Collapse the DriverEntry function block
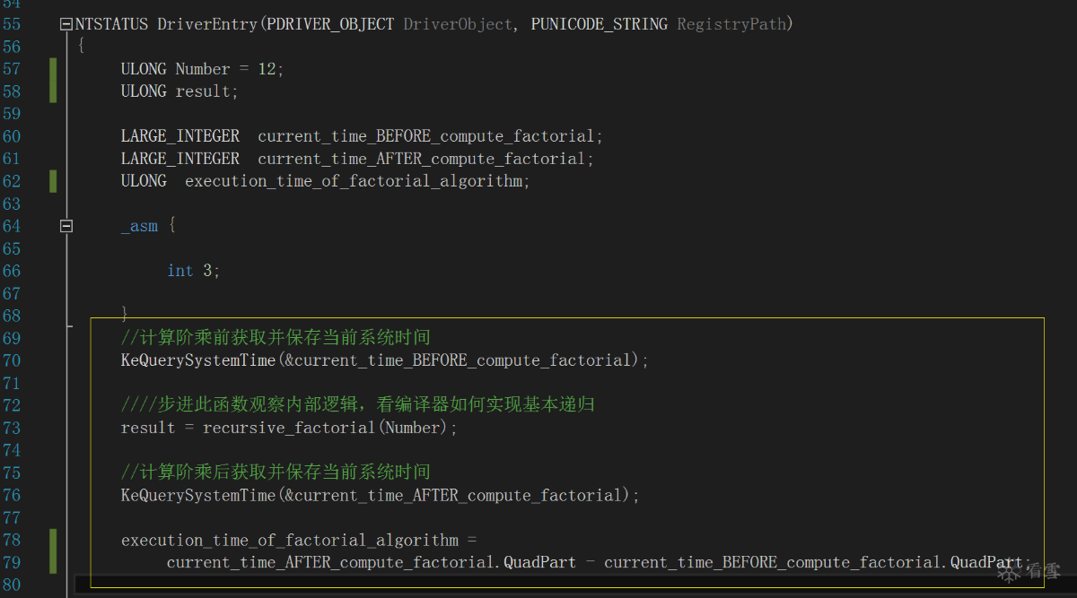 point(66,25)
